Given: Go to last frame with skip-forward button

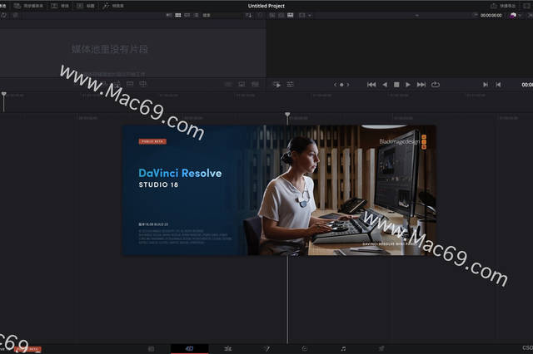Looking at the screenshot, I should click(421, 85).
